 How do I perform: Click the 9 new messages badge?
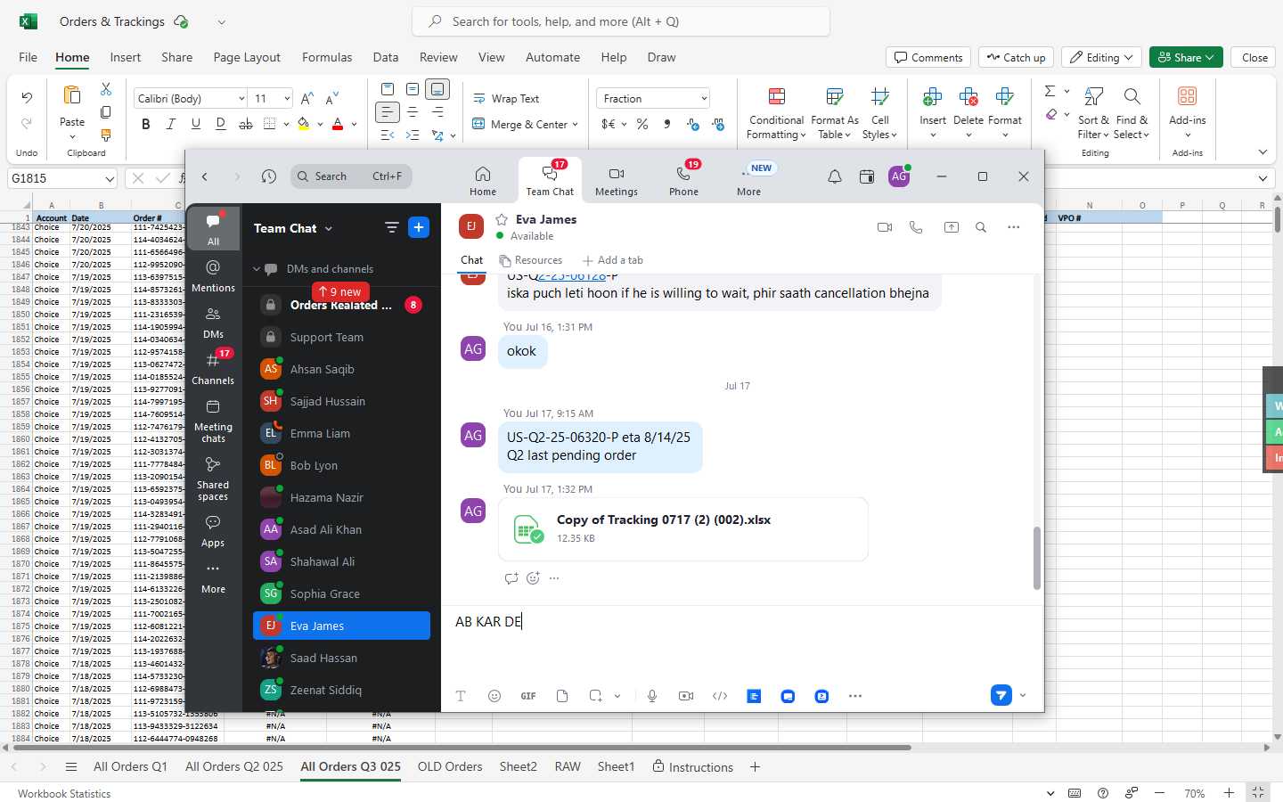(341, 291)
